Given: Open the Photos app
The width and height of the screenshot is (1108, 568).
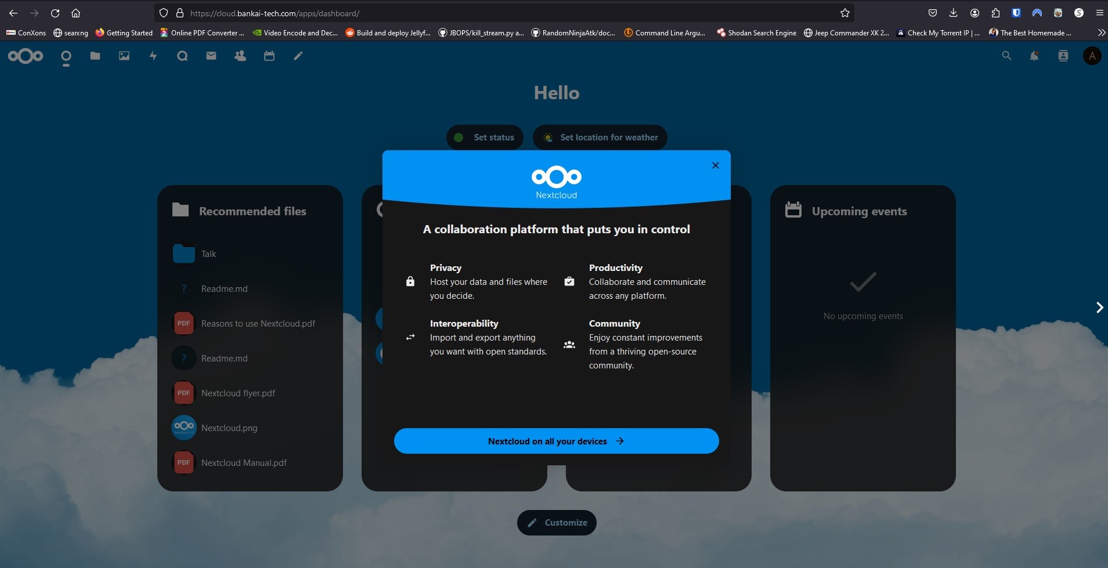Looking at the screenshot, I should tap(124, 56).
